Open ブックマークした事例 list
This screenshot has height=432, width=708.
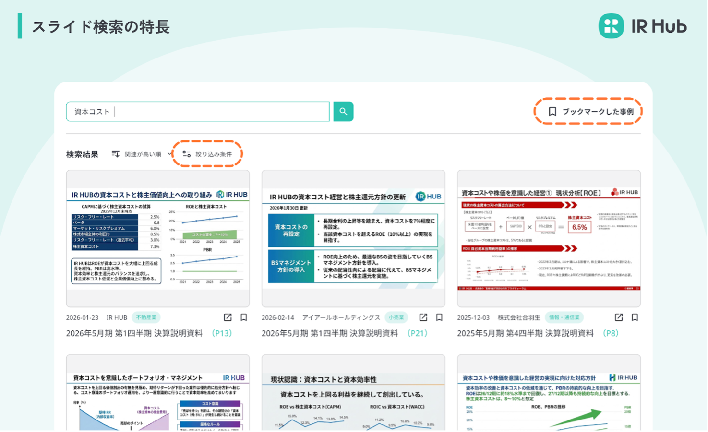pyautogui.click(x=588, y=111)
